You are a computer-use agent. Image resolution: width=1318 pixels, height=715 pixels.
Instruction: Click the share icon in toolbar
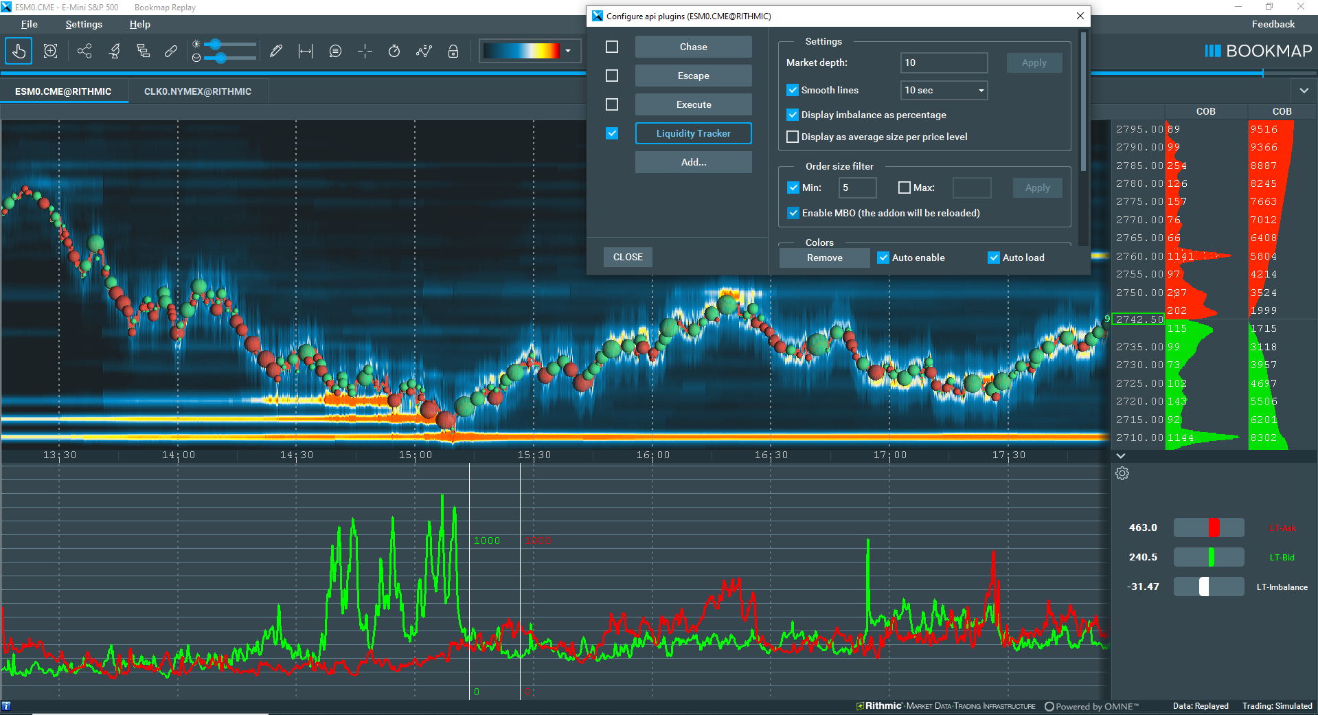point(84,51)
